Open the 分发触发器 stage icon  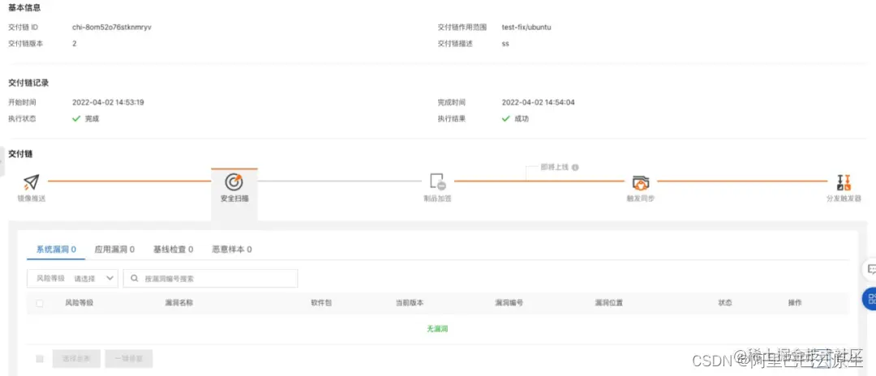click(x=844, y=182)
